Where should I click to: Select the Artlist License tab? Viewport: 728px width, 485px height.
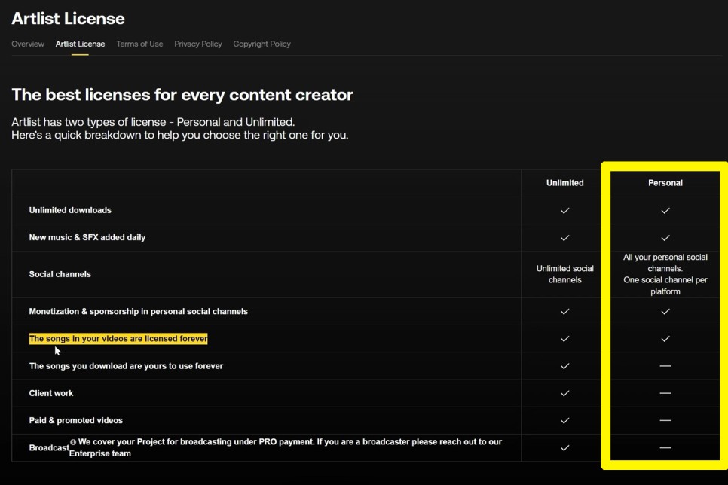(x=80, y=44)
